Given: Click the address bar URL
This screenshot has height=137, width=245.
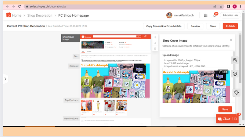Looking at the screenshot, I should (x=48, y=7).
